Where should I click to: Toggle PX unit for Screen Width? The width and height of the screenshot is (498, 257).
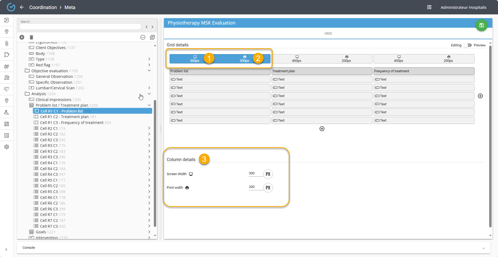(x=268, y=174)
